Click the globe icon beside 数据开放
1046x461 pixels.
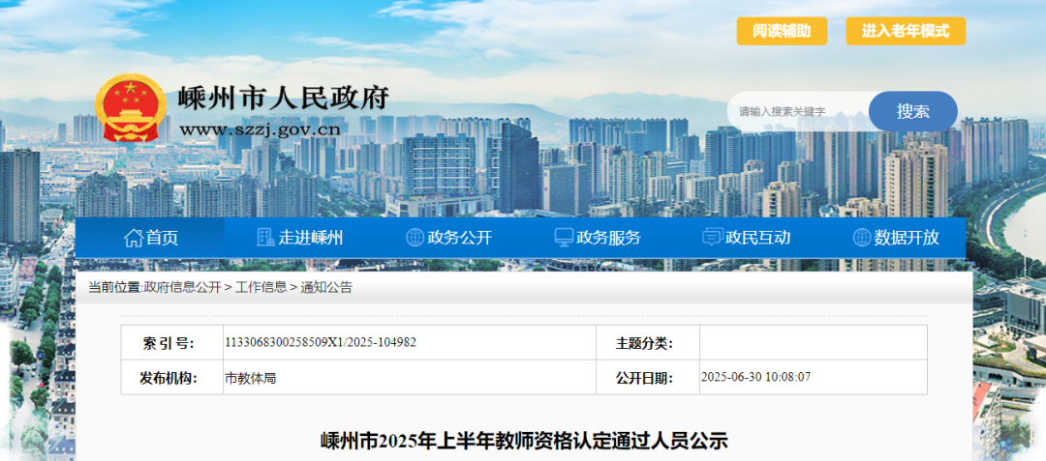(x=861, y=238)
